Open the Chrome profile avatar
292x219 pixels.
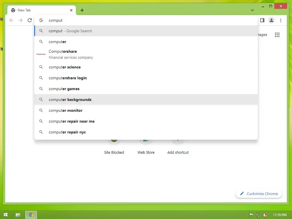click(x=271, y=20)
